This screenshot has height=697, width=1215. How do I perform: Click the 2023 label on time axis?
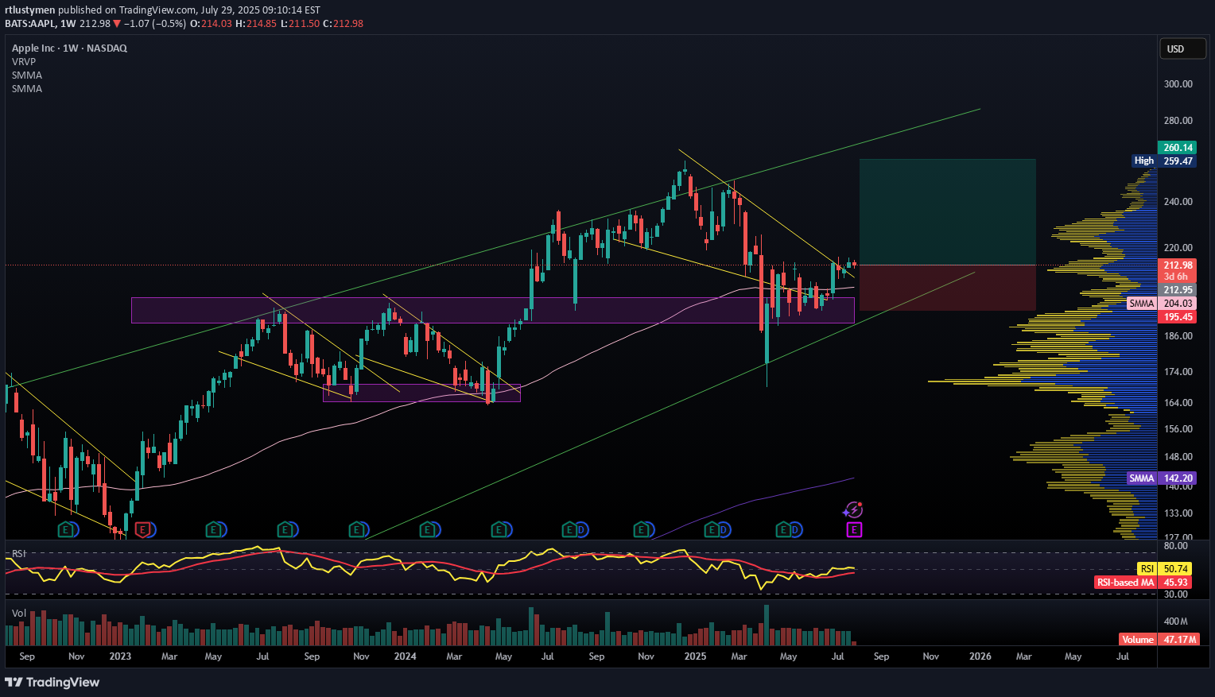[120, 656]
